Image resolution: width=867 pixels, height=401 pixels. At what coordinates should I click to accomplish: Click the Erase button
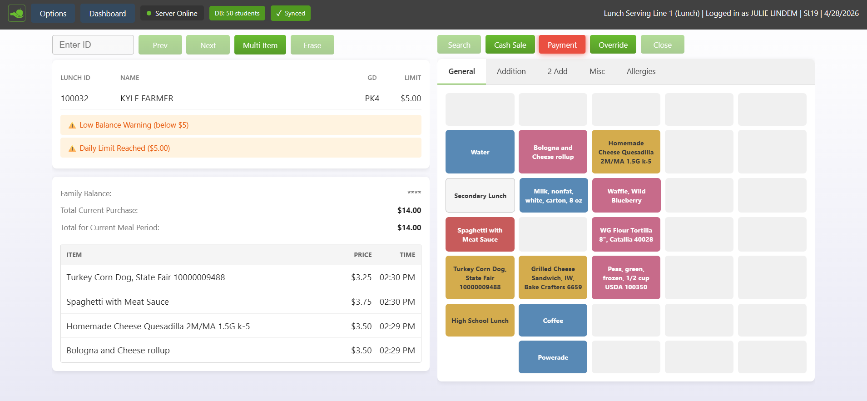point(312,45)
